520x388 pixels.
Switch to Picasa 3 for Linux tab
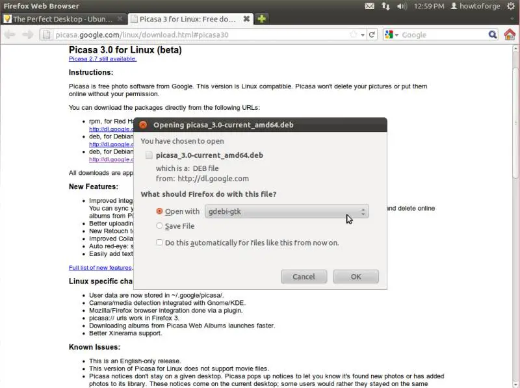(x=190, y=19)
